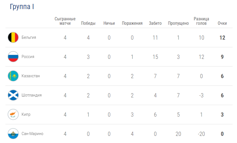The width and height of the screenshot is (237, 143).
Task: Click the Пропущено column header
Action: (178, 23)
